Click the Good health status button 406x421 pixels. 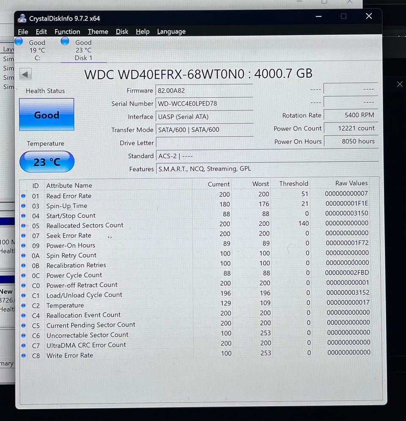point(47,115)
